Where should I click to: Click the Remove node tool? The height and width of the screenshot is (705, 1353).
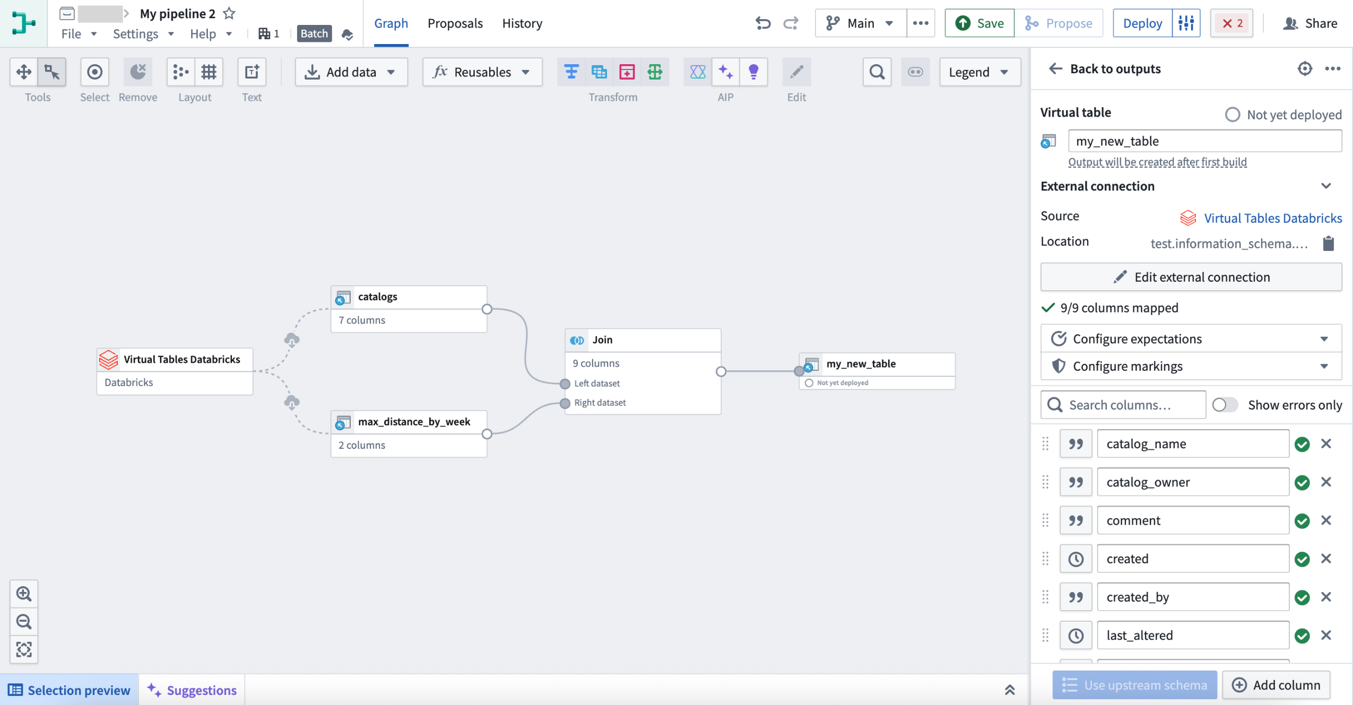coord(137,72)
